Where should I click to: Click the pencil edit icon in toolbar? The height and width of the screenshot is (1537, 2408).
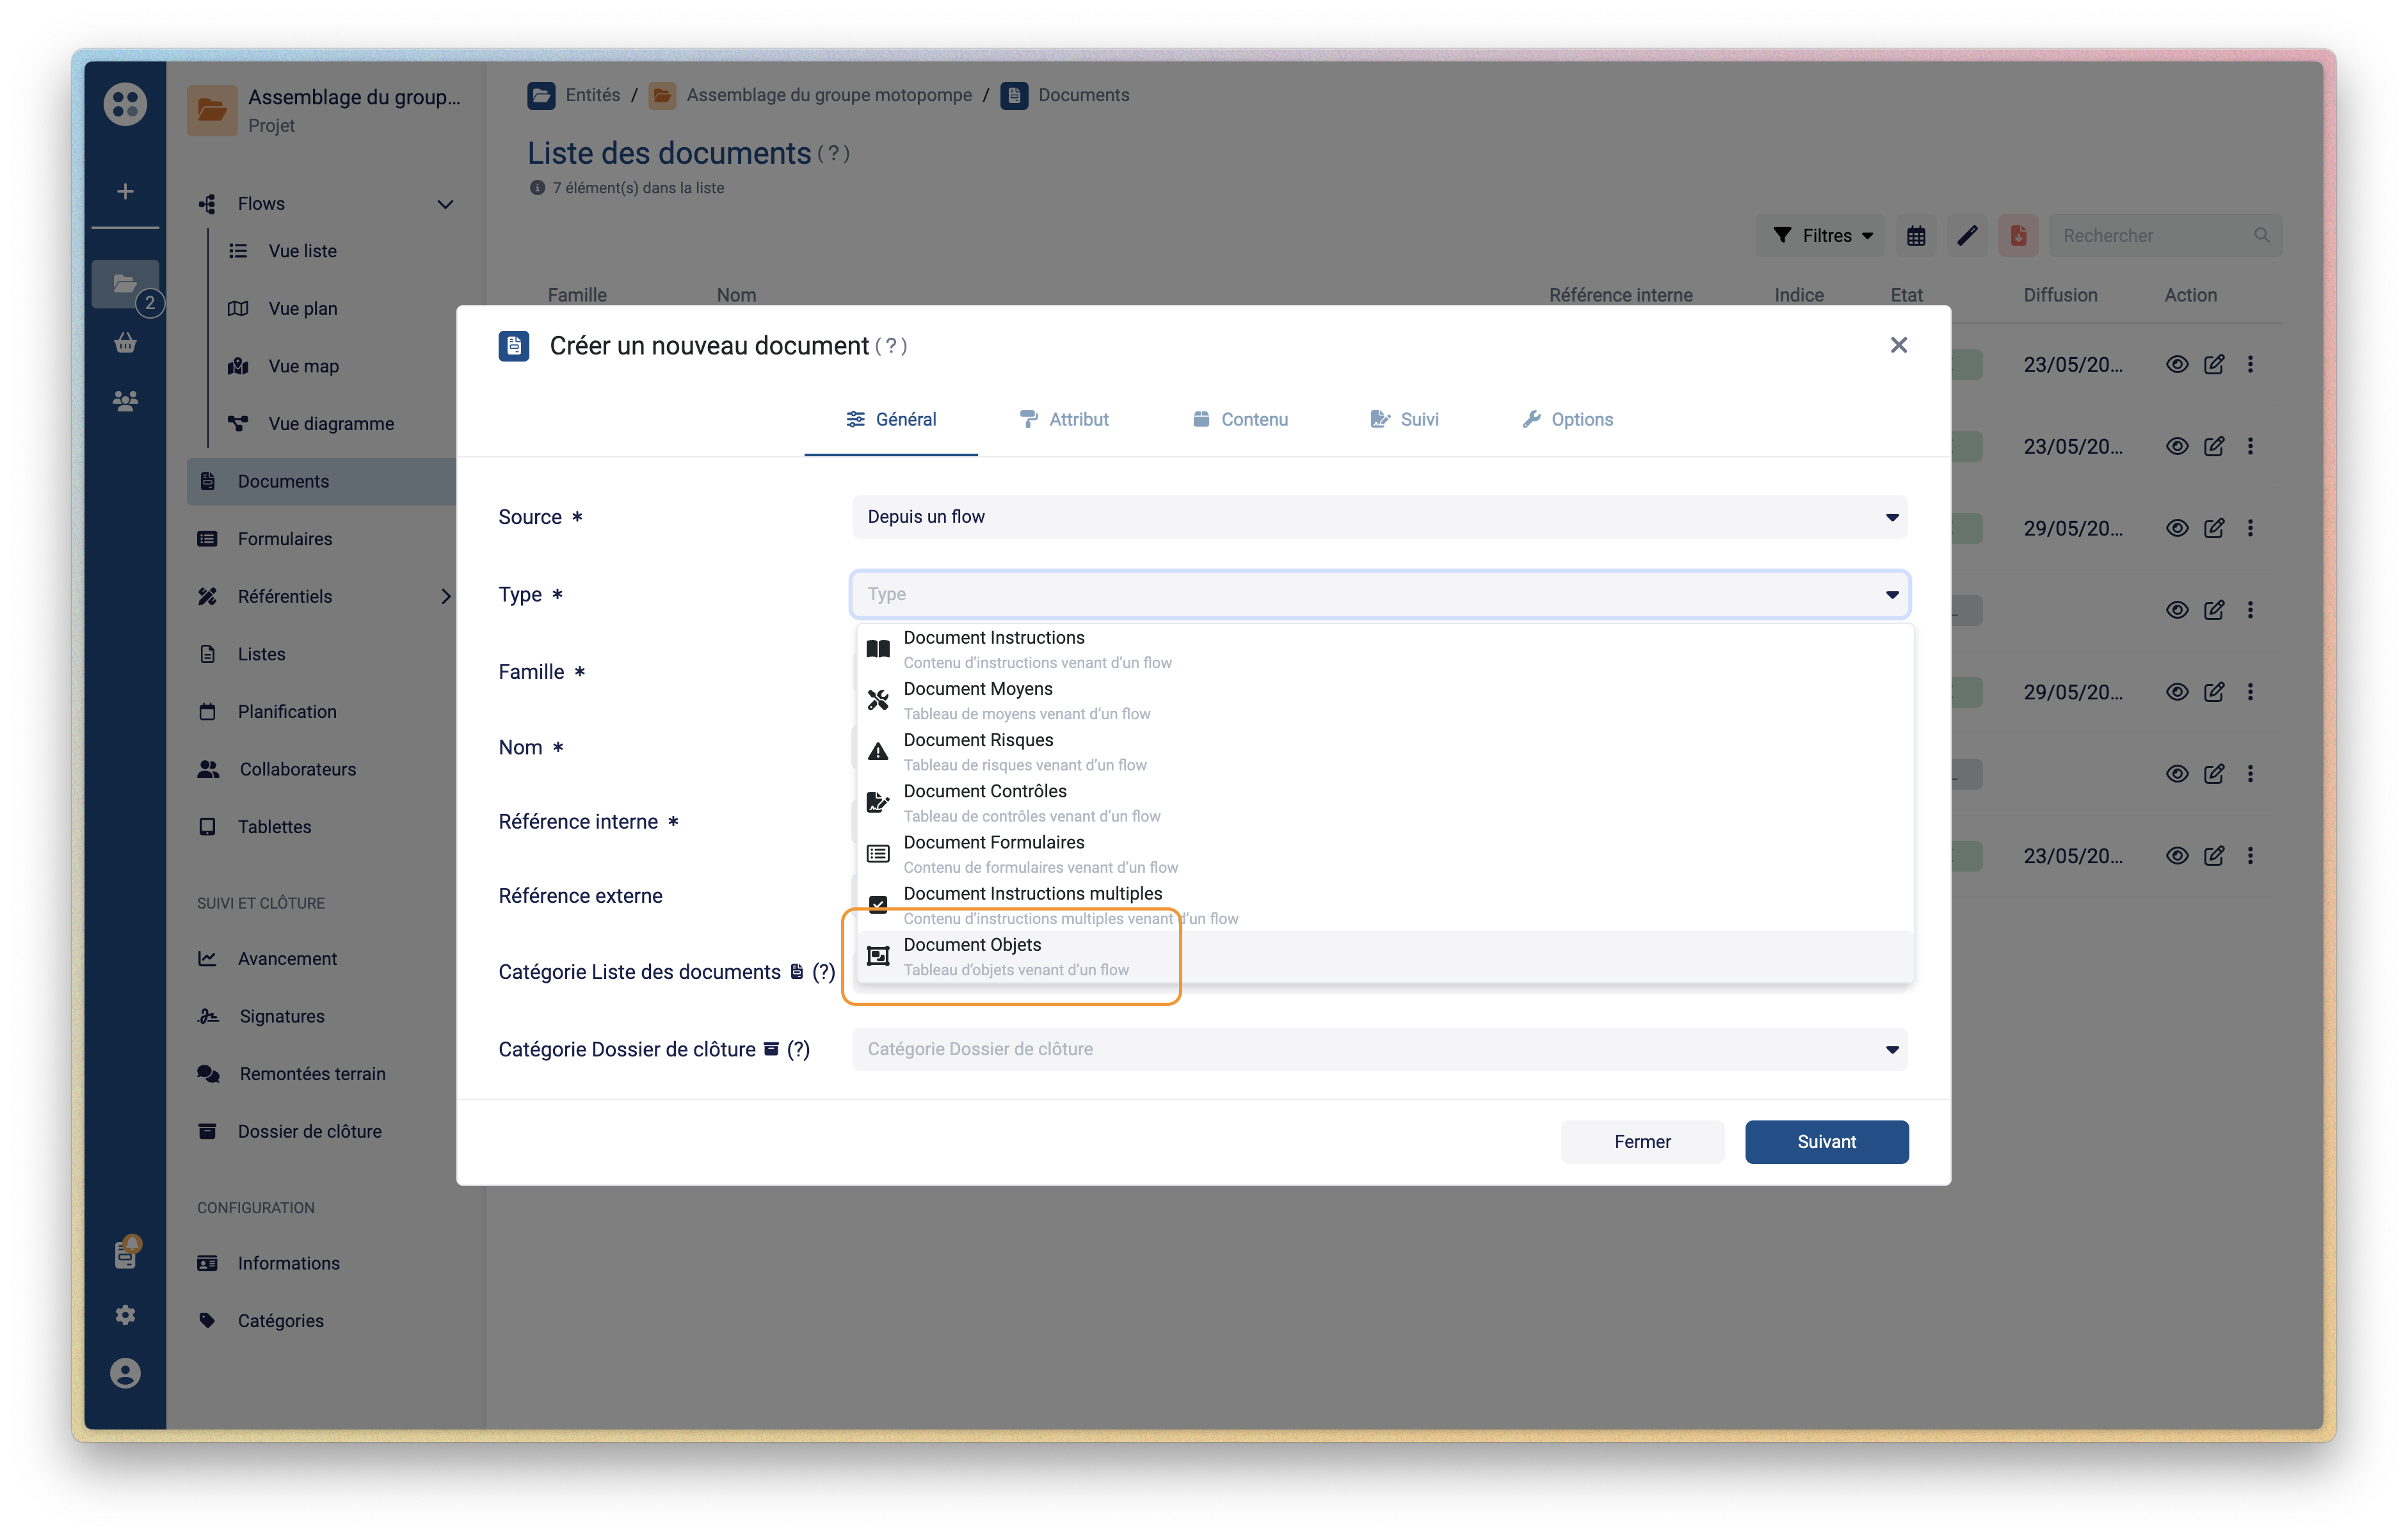coord(1967,235)
